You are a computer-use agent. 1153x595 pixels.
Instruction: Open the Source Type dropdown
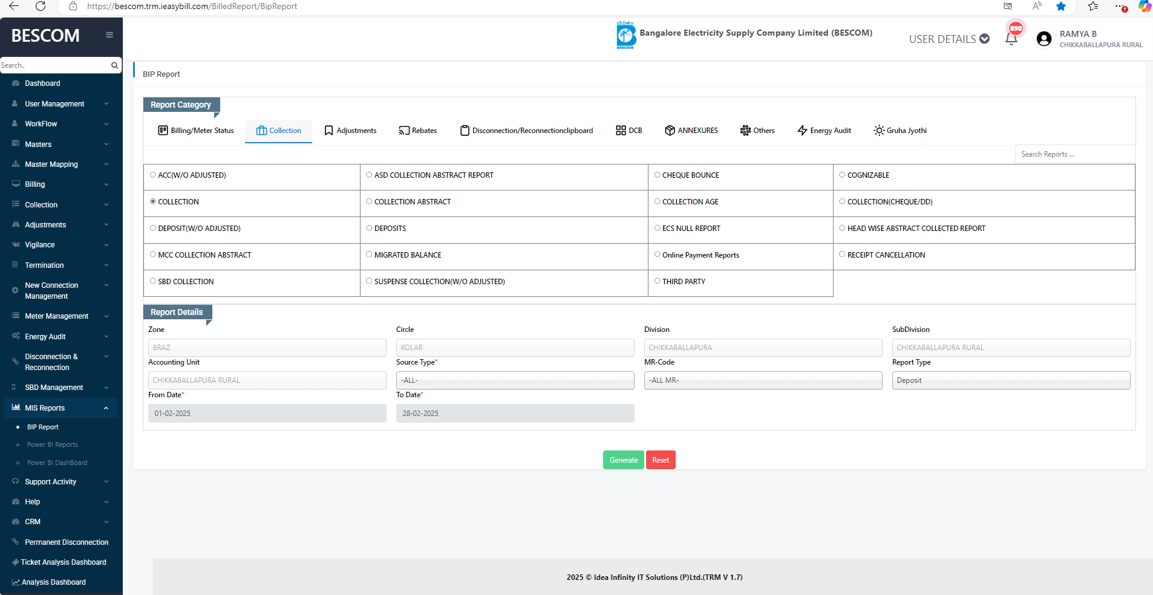click(x=515, y=380)
